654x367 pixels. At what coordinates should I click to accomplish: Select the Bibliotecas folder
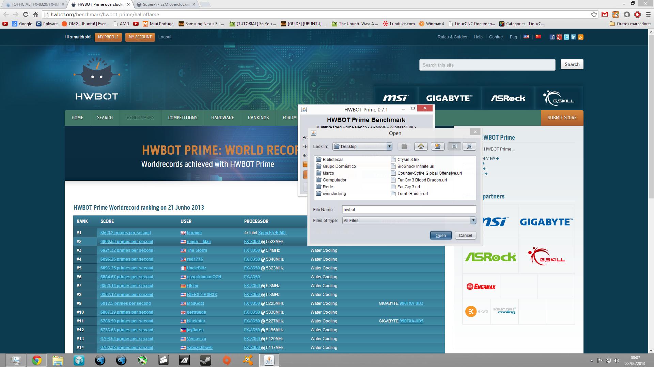330,159
